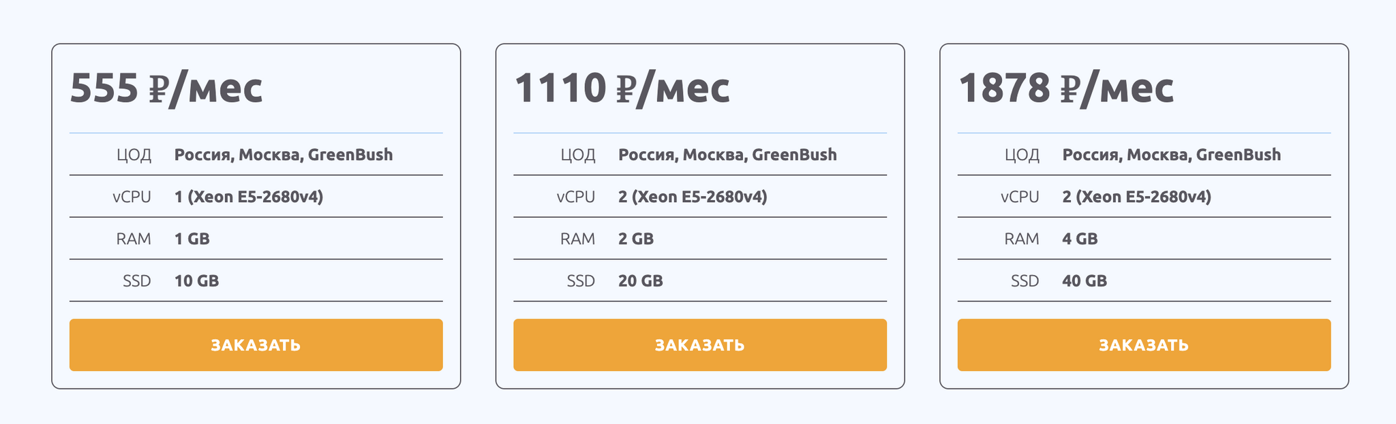Select the 1110 ₽/мес price heading
Screen dimensions: 1396x424
tap(622, 88)
